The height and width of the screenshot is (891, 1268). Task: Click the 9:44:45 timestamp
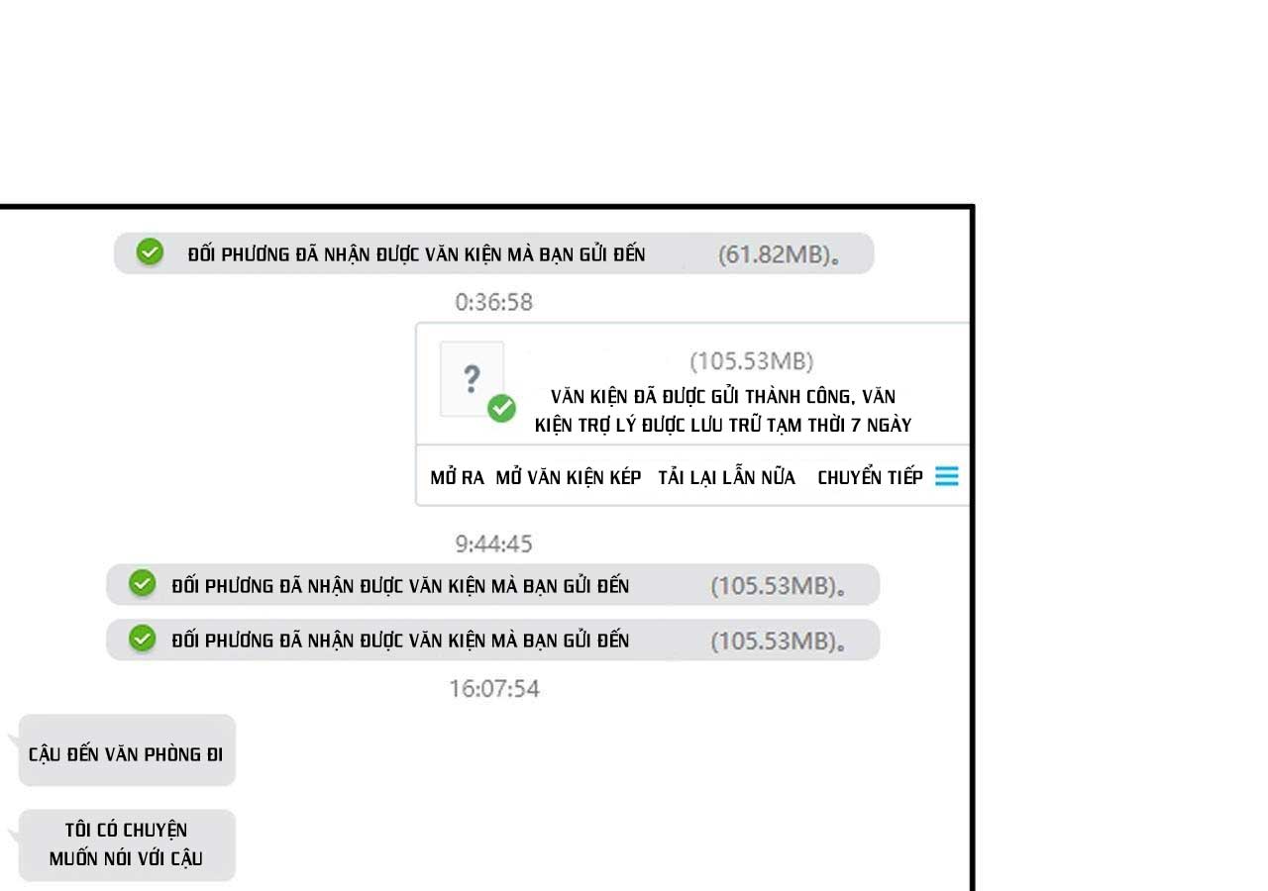click(x=494, y=544)
